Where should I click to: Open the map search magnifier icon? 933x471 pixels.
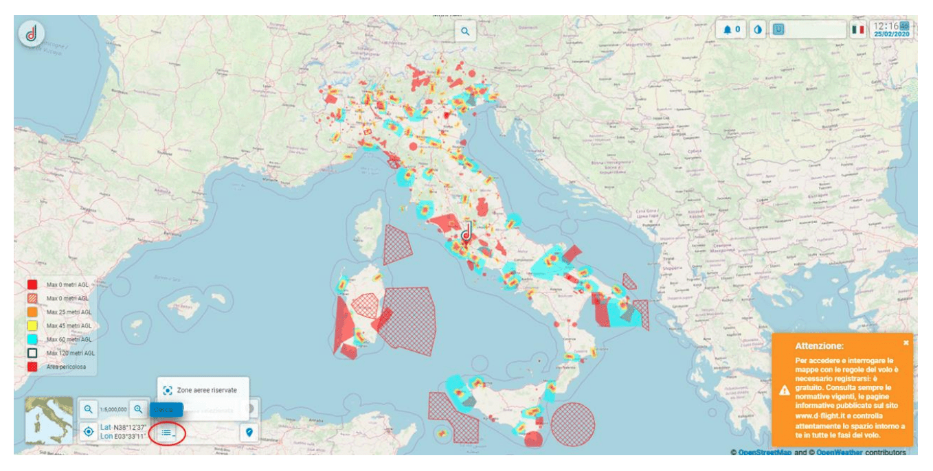coord(465,32)
